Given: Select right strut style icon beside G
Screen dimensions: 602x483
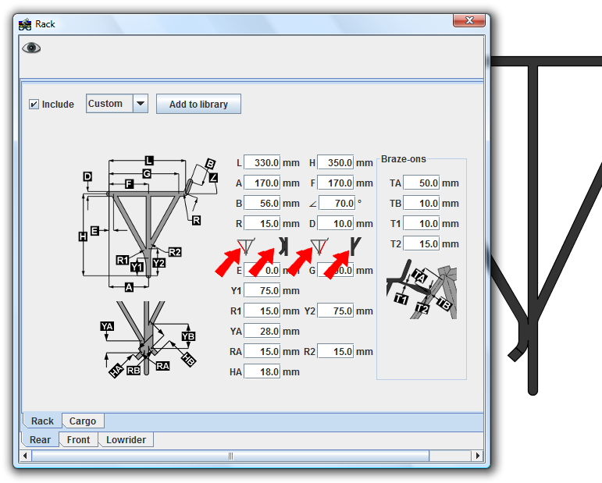Looking at the screenshot, I should pos(319,247).
